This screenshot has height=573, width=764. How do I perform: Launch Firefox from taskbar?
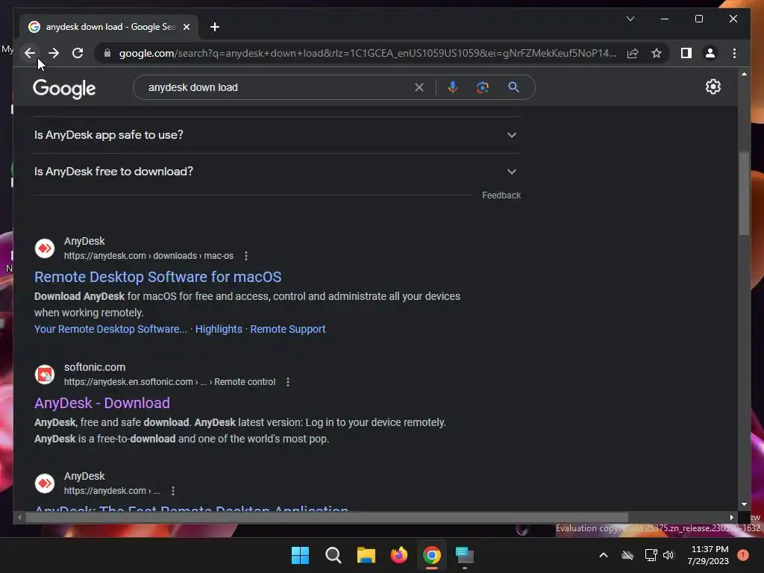point(399,555)
